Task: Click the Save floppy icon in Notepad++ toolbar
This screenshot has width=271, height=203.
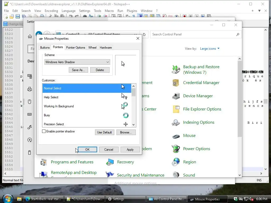Action: 18,16
